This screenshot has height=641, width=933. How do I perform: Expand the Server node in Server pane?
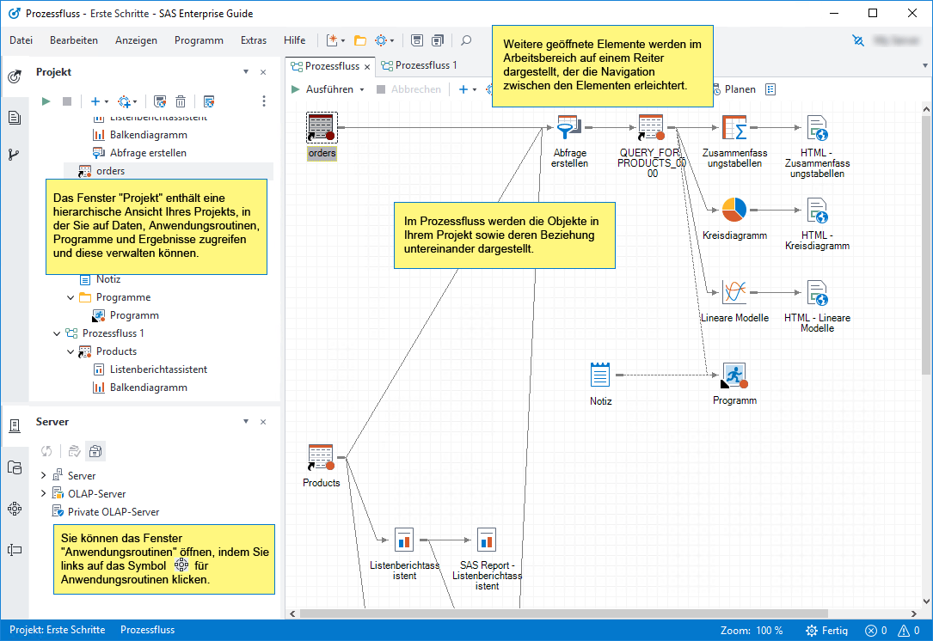pos(44,475)
